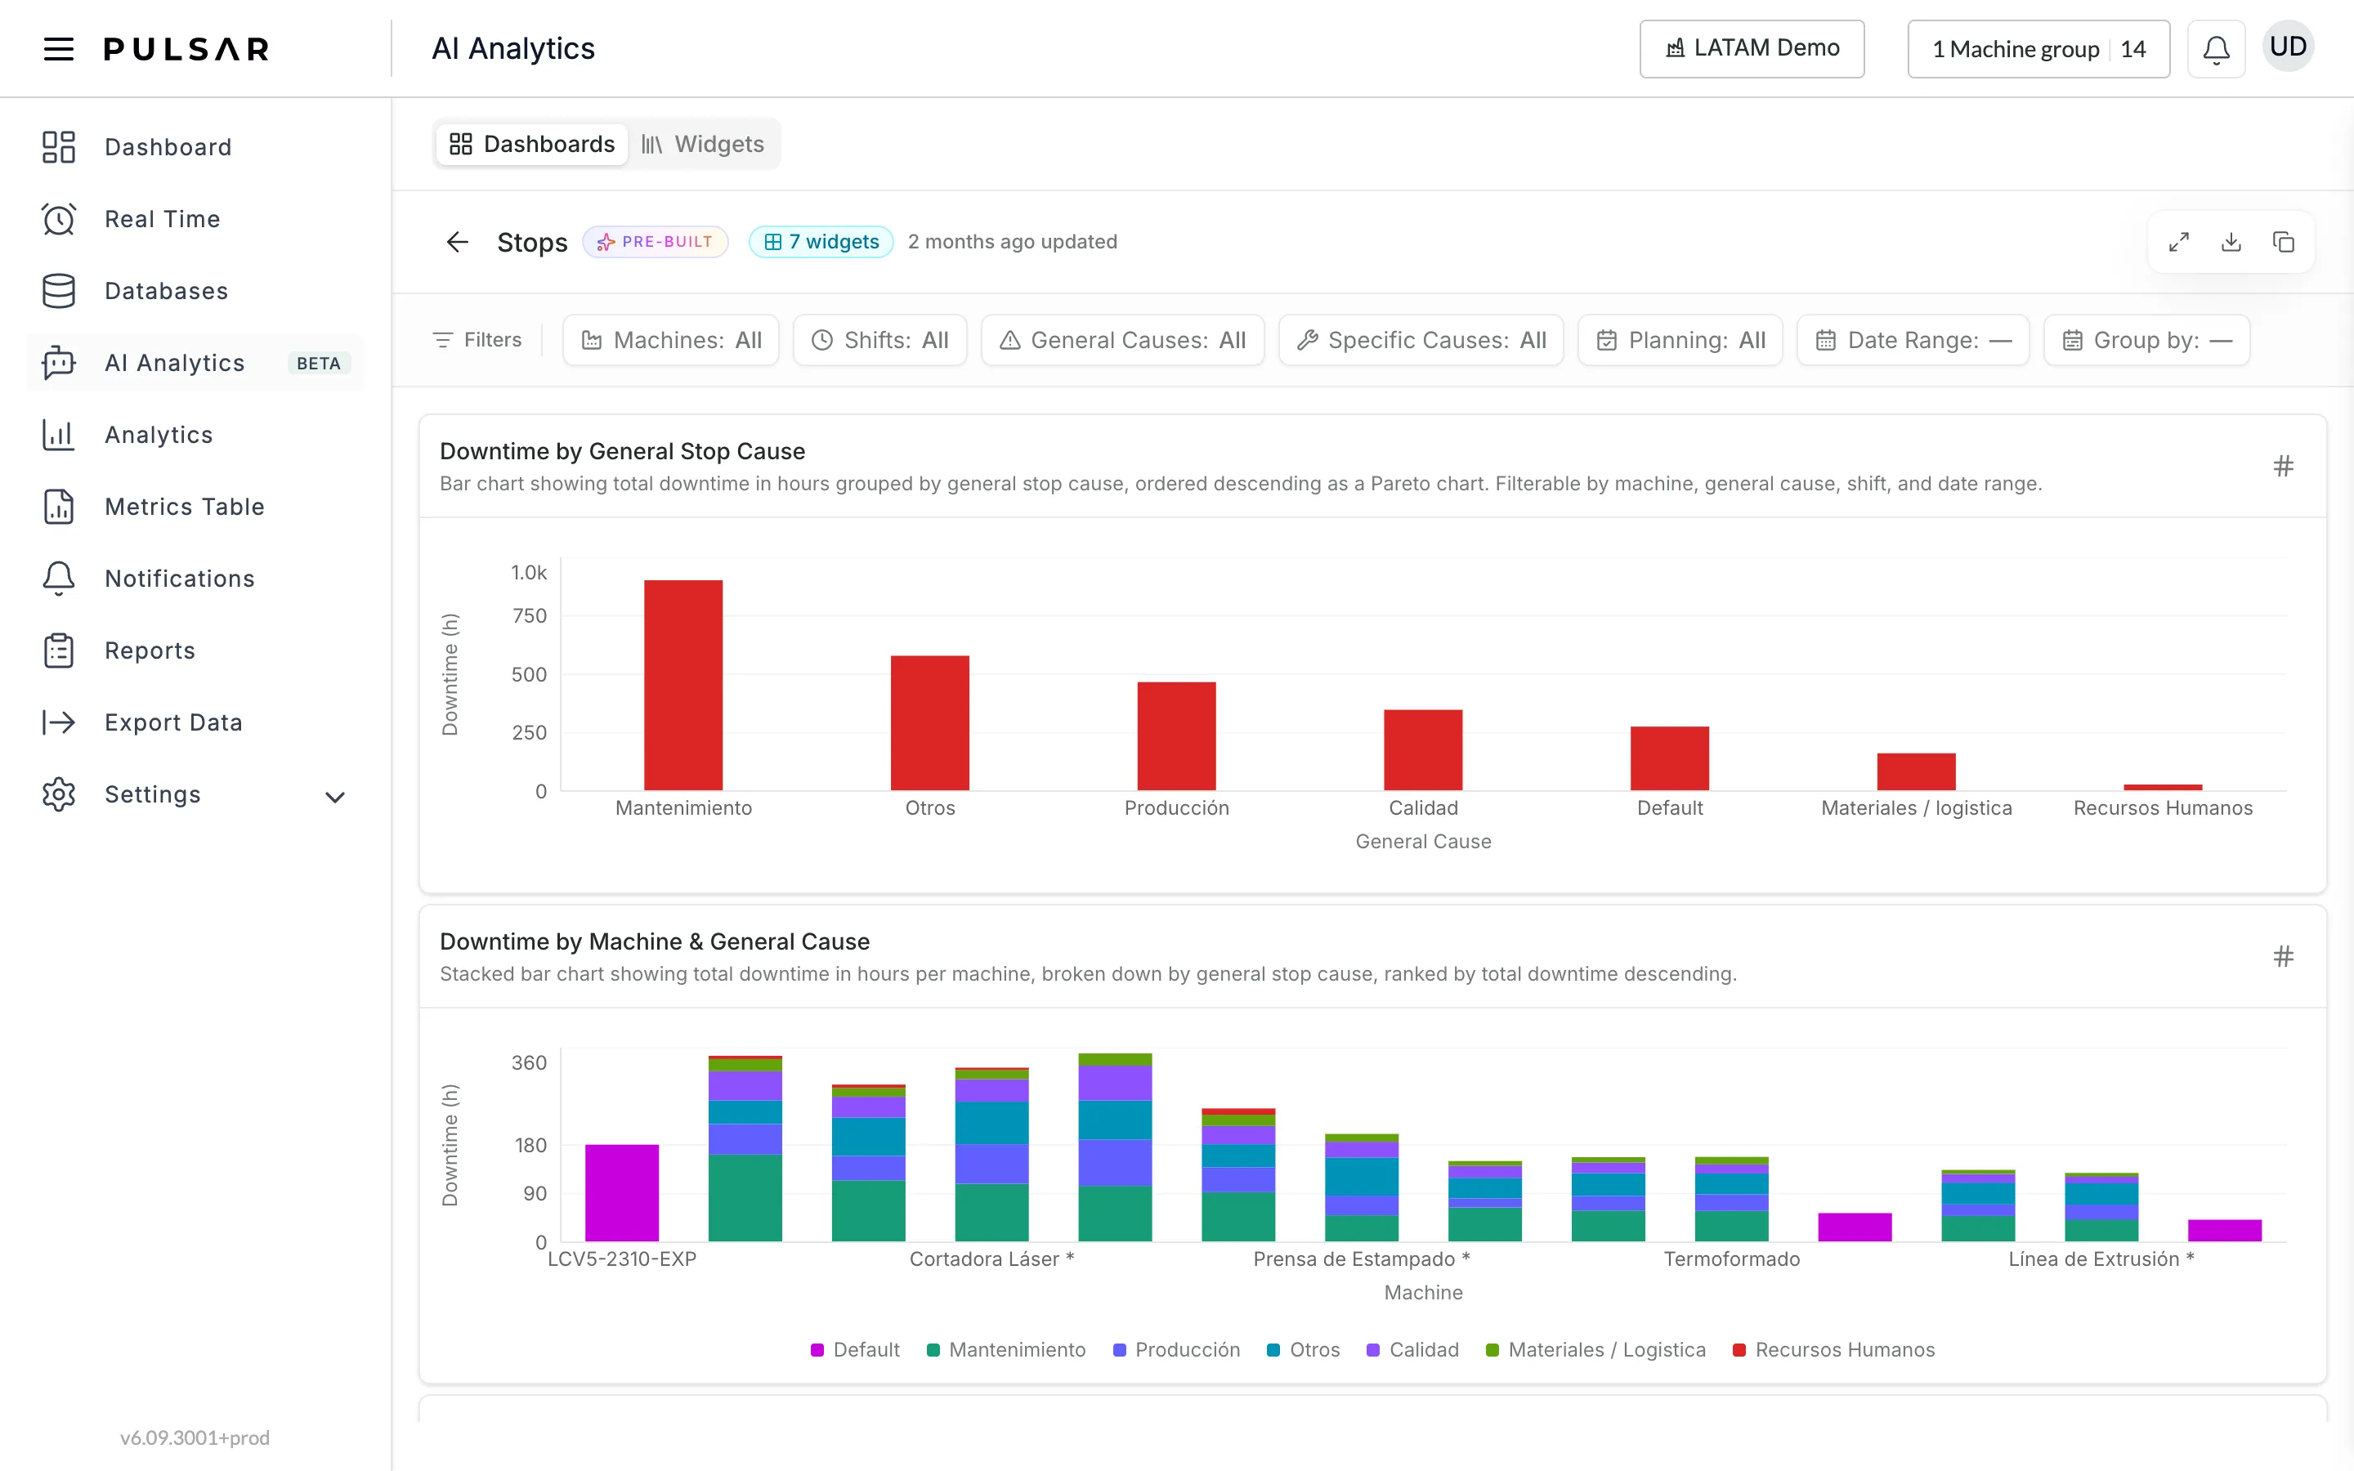Viewport: 2354px width, 1471px height.
Task: Open the Date Range filter
Action: tap(1913, 339)
